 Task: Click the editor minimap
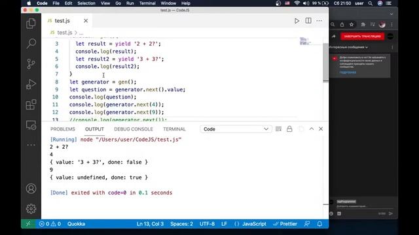pos(305,41)
